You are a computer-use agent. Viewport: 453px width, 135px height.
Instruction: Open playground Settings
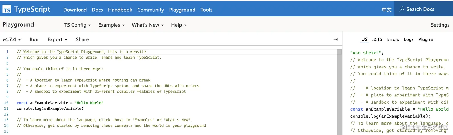[440, 25]
